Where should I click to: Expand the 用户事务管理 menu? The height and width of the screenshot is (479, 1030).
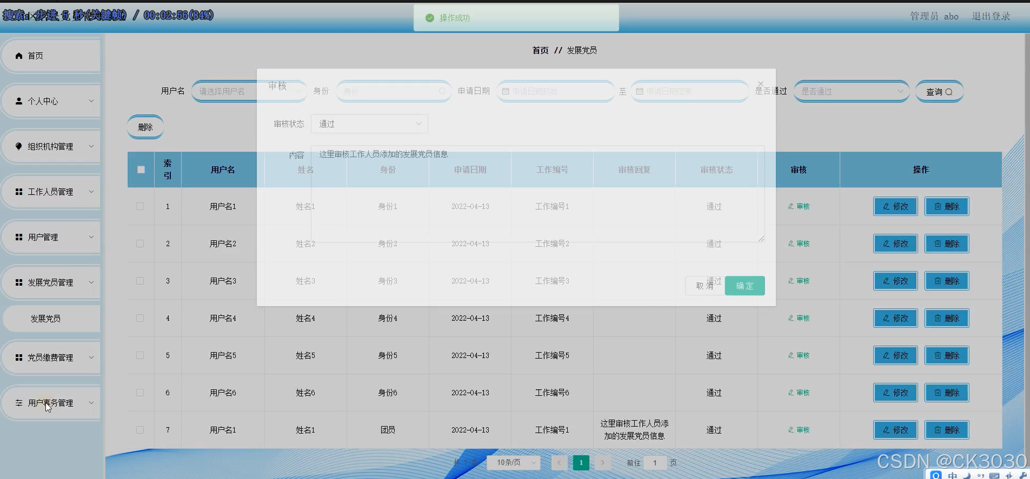coord(51,403)
